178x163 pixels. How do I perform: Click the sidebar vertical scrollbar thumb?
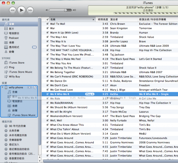39,81
